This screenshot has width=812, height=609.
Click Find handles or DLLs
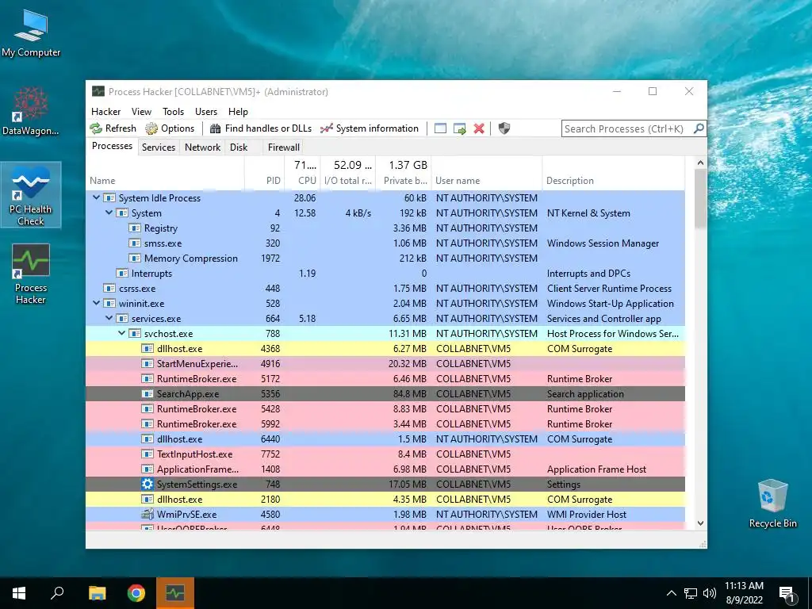point(261,128)
